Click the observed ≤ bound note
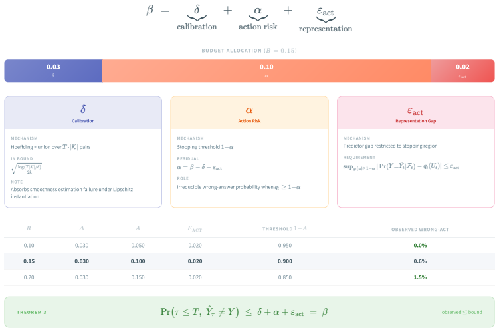 pyautogui.click(x=462, y=312)
